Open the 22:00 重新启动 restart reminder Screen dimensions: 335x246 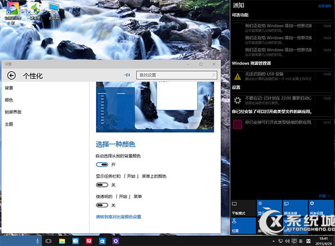281,100
